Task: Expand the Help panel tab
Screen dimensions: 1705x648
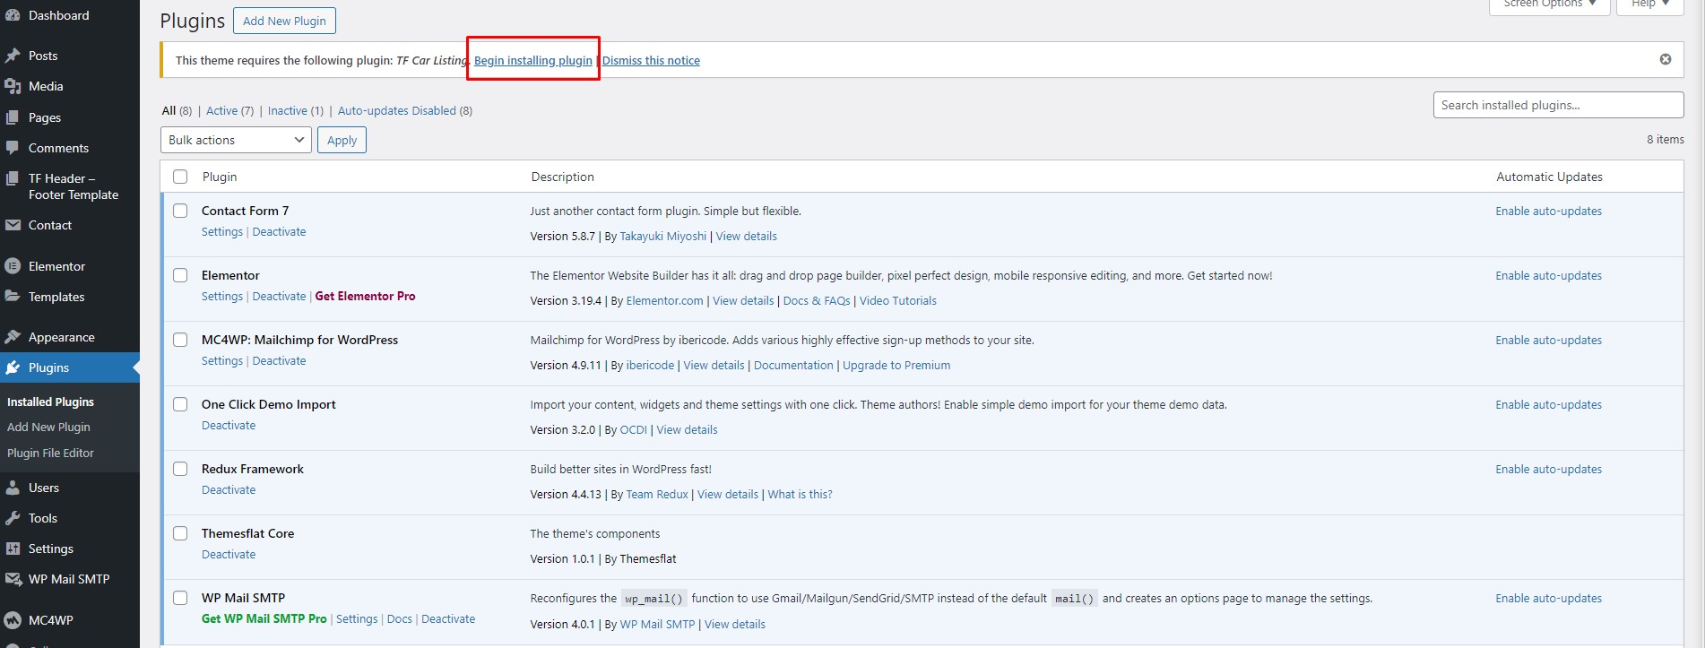Action: [1649, 4]
